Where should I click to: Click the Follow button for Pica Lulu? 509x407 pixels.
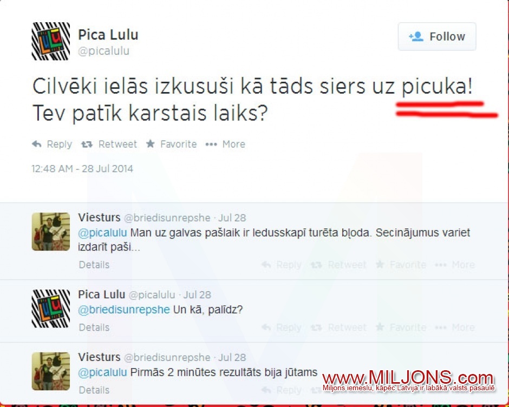(437, 36)
